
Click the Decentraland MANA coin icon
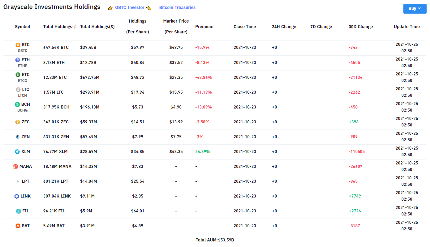(x=15, y=166)
